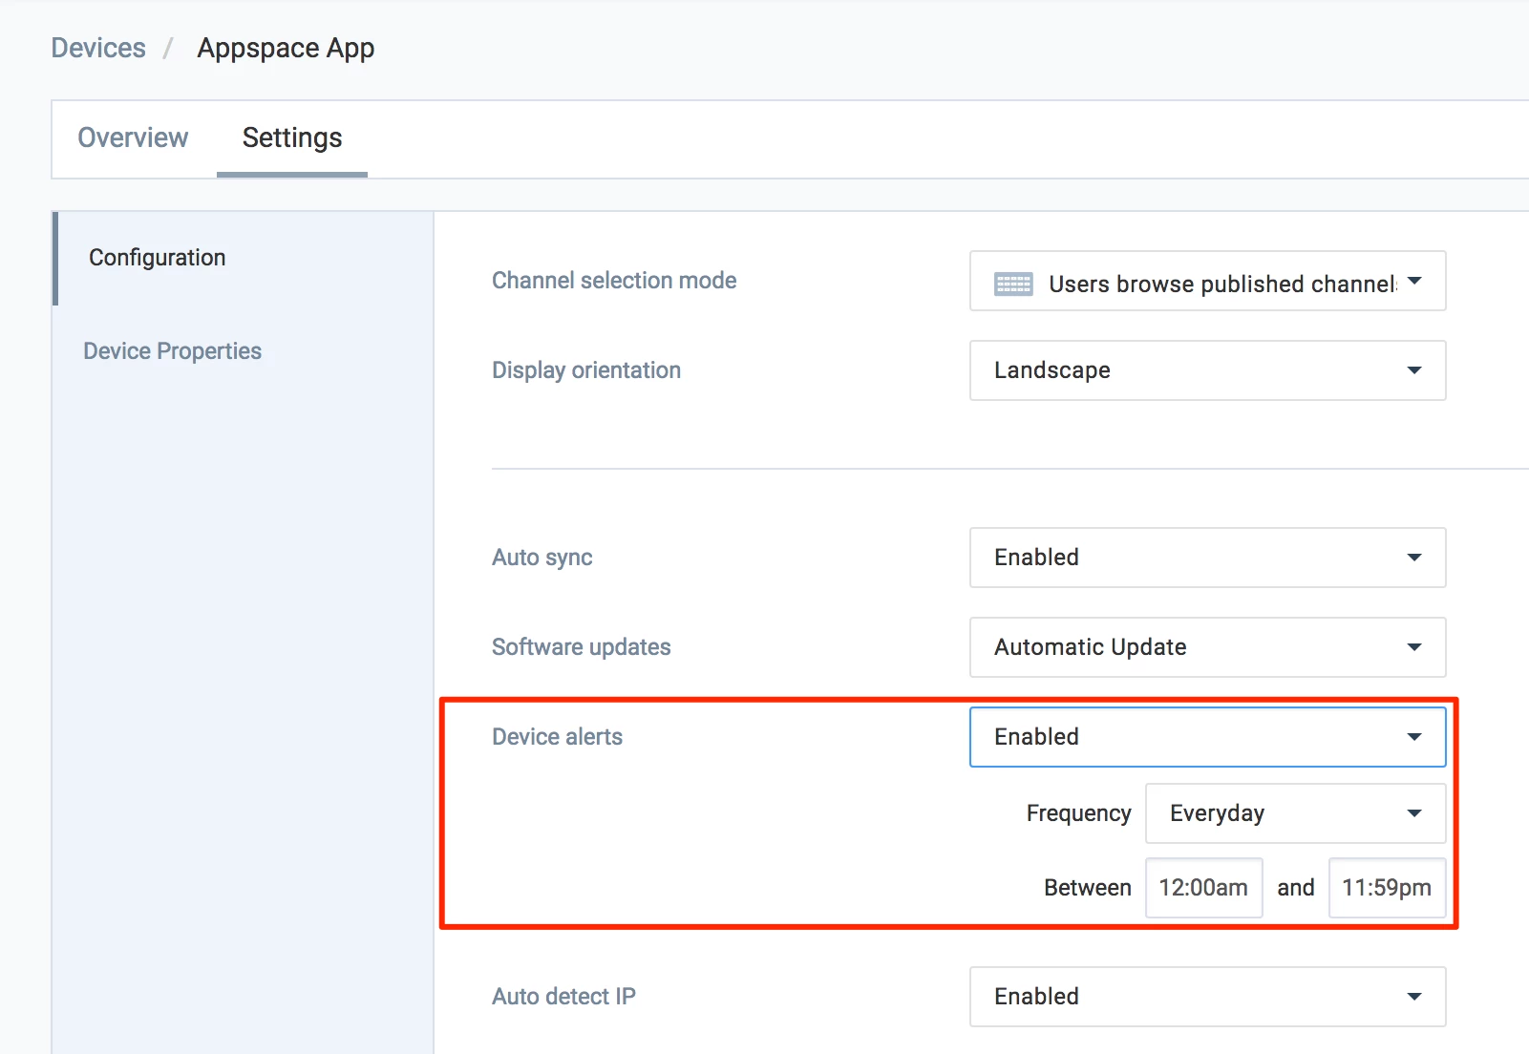Switch to the Overview tab
Screen dimensions: 1529x1054
tap(133, 138)
